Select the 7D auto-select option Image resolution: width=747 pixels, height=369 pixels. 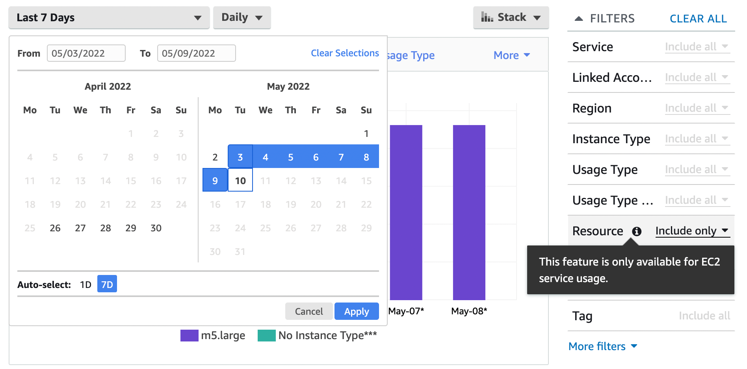pyautogui.click(x=106, y=284)
